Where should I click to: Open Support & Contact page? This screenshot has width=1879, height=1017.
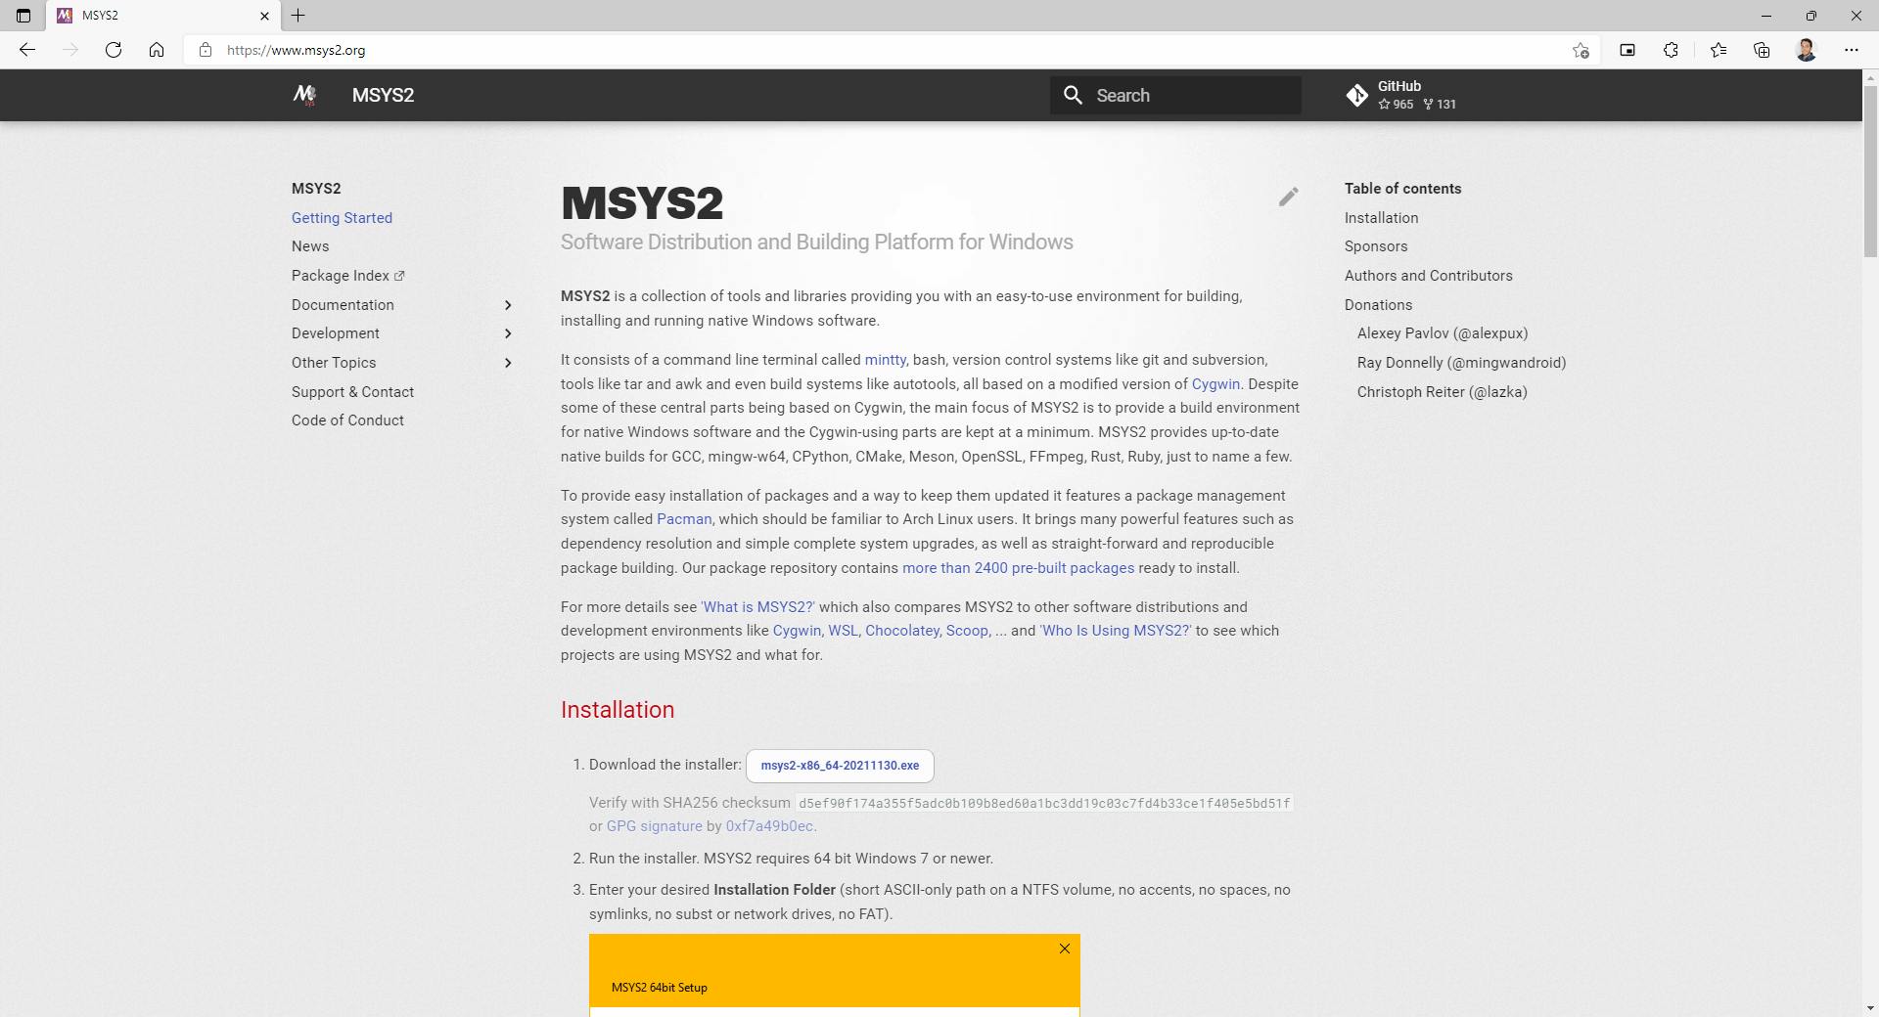tap(352, 392)
